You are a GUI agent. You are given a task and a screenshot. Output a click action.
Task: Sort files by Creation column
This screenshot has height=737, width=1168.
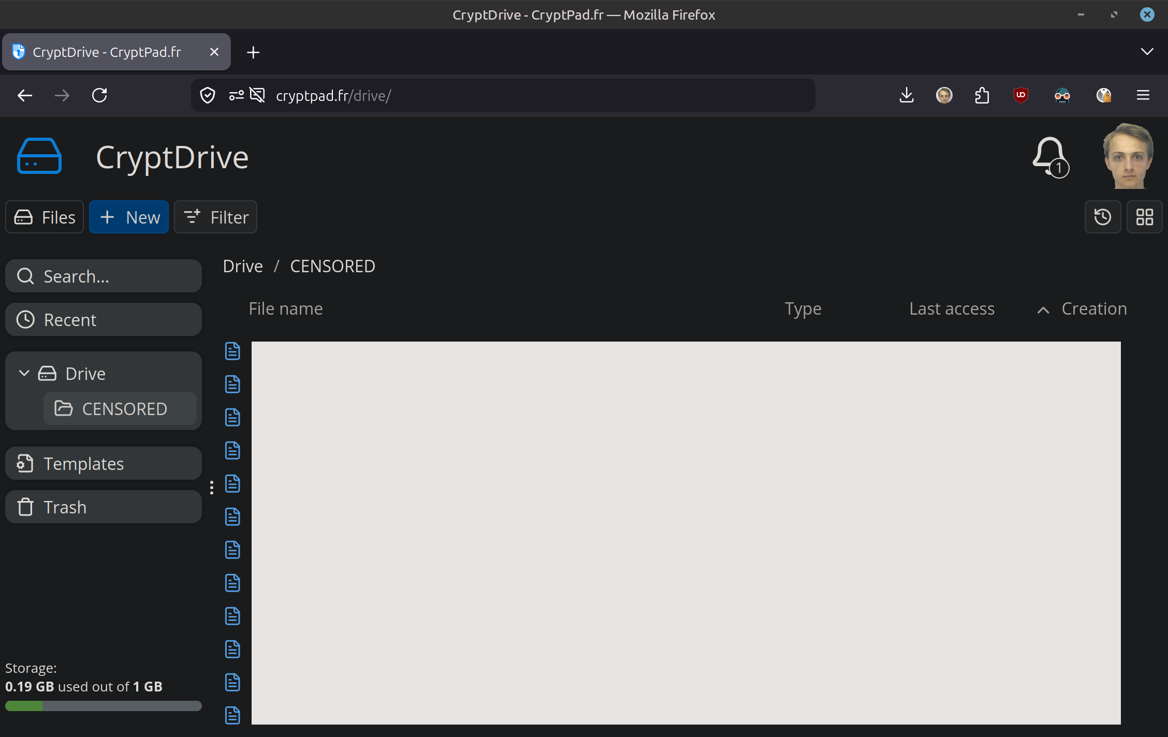pyautogui.click(x=1093, y=309)
